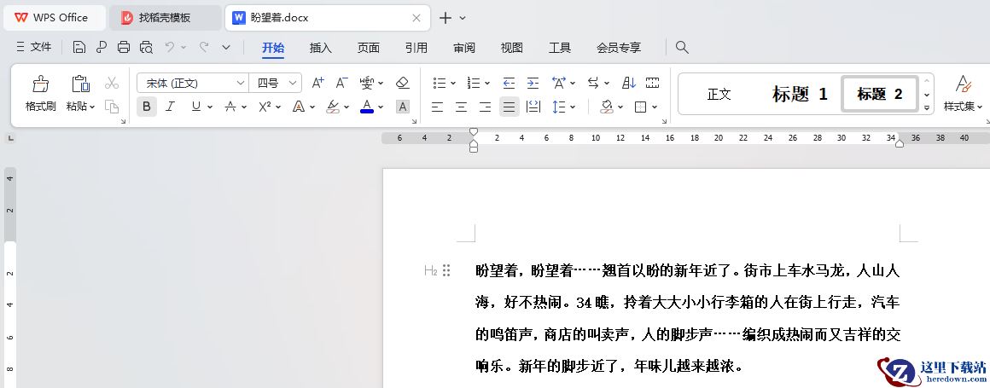Open the 插入 (Insert) ribbon tab
This screenshot has width=990, height=388.
pos(321,47)
